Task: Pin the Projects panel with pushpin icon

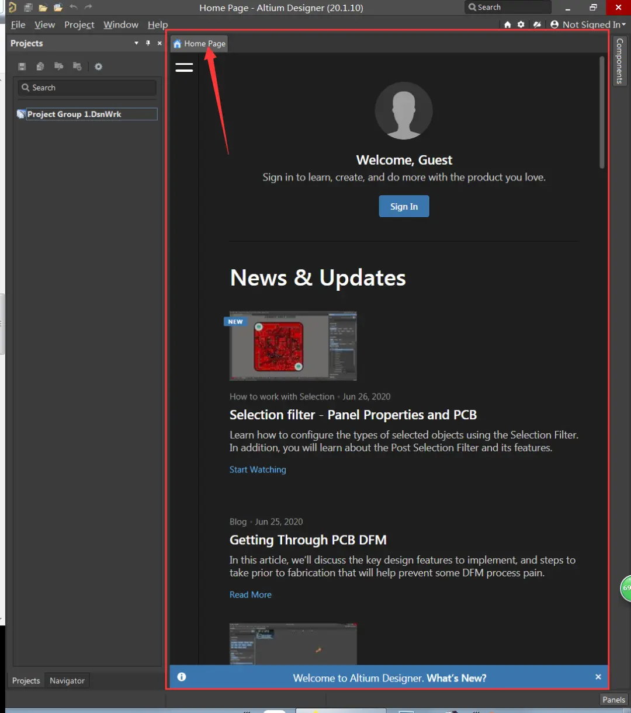Action: pos(148,43)
